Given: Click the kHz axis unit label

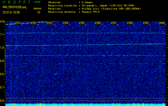Looking at the screenshot, I should [2, 21].
